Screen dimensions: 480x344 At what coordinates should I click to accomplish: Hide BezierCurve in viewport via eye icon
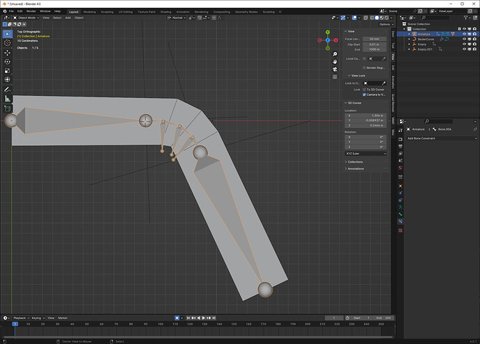pos(464,39)
